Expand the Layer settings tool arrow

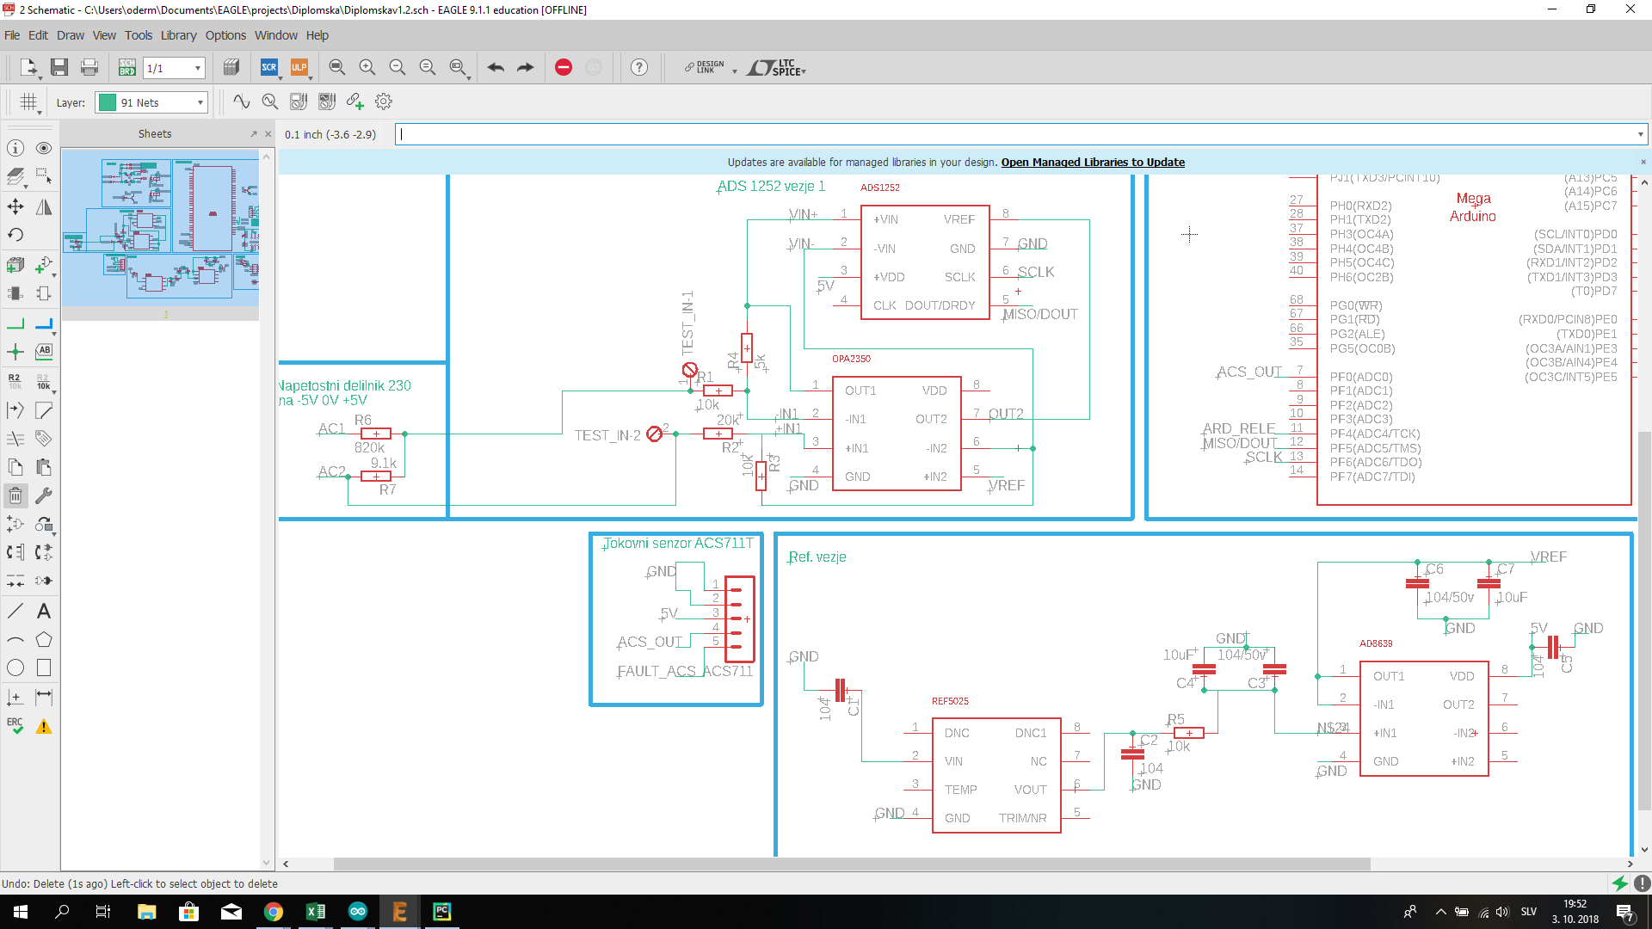point(25,187)
